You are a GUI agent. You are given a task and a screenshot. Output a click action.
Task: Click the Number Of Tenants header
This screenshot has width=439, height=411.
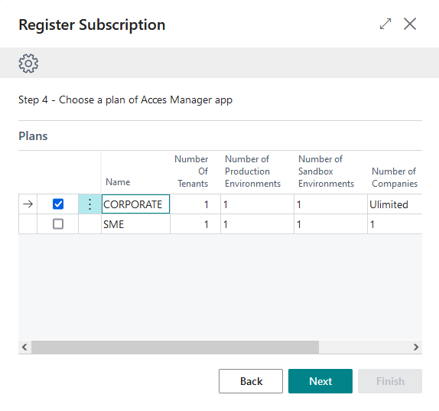point(191,171)
